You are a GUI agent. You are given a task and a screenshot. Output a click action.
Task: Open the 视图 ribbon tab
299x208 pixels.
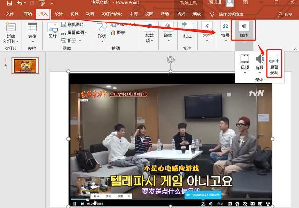(x=149, y=14)
